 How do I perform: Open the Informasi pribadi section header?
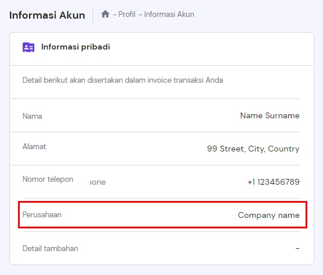click(76, 47)
